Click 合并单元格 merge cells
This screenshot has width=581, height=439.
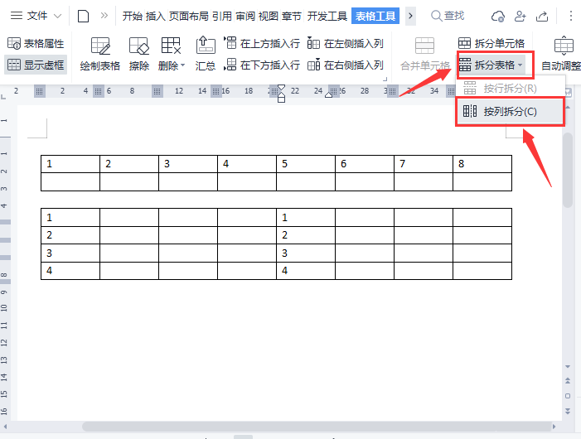424,54
